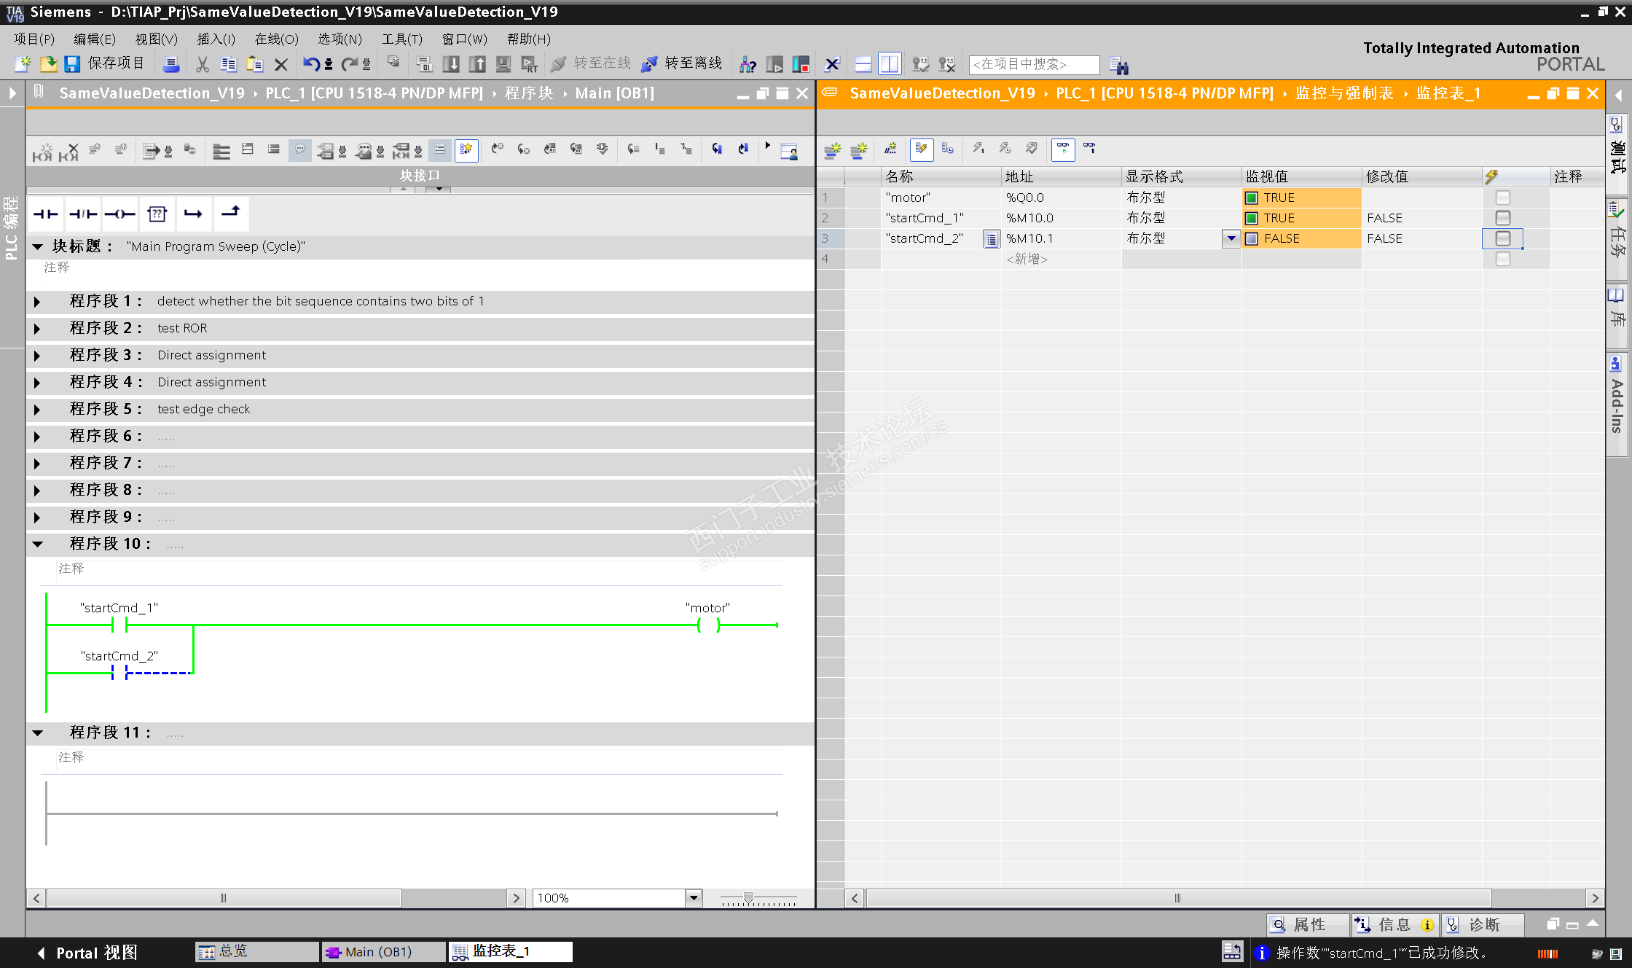Insert an output coil
Screen dimensions: 1632x968
click(120, 214)
